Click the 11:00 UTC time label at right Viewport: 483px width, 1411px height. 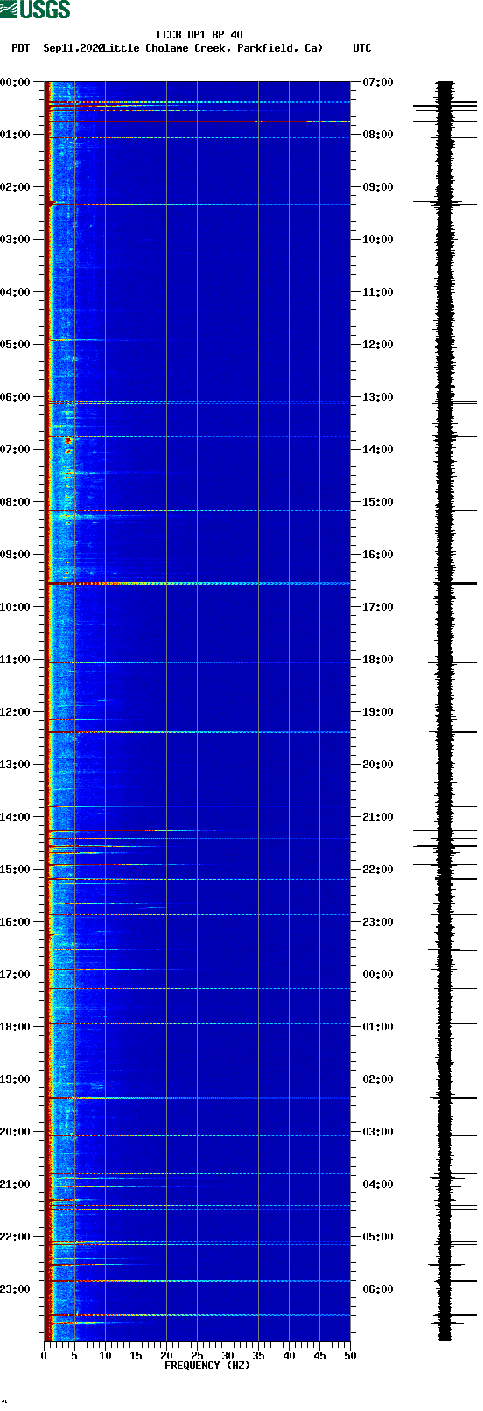(x=378, y=292)
